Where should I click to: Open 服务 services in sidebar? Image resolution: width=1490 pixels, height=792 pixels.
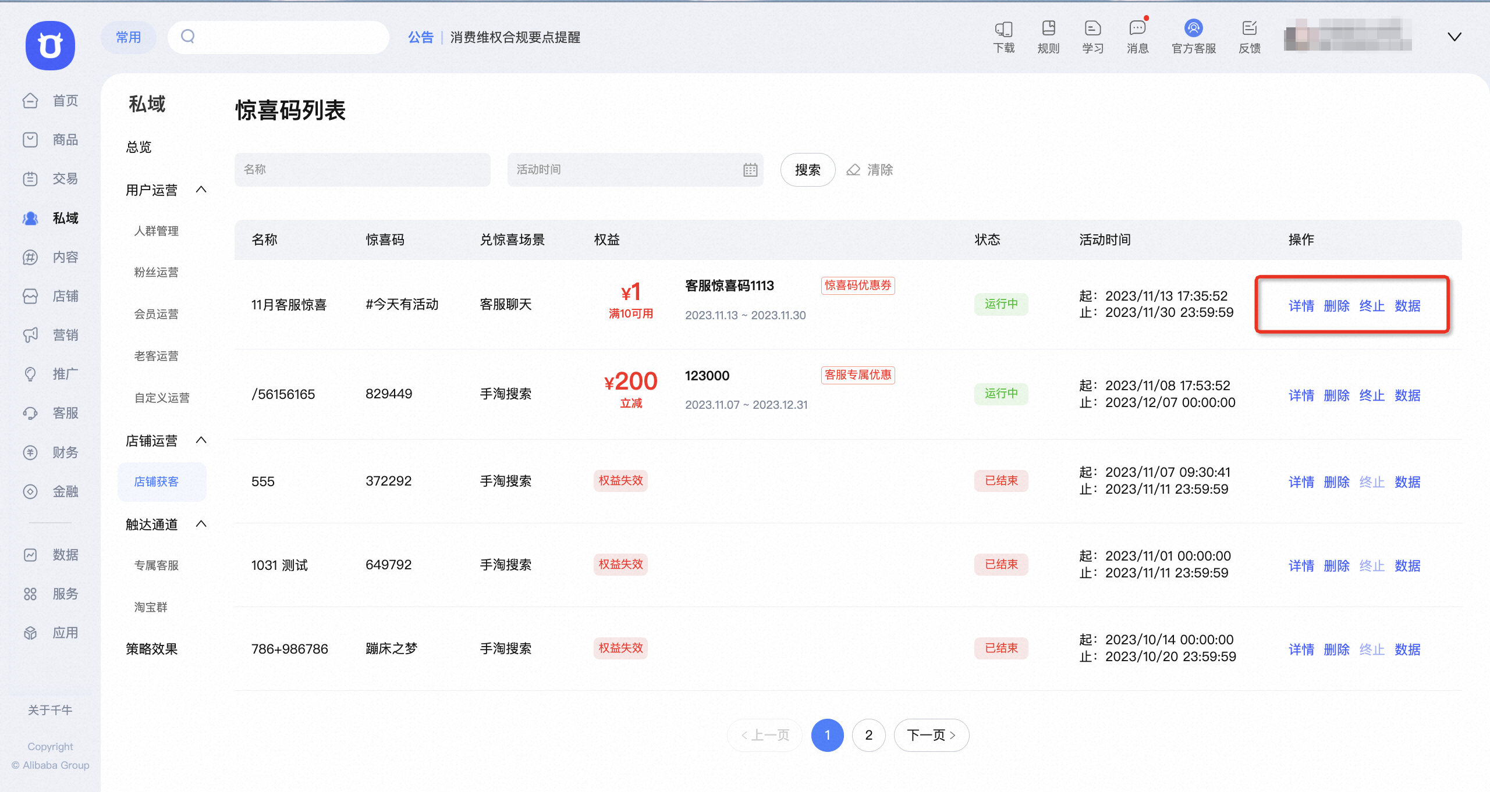coord(51,594)
